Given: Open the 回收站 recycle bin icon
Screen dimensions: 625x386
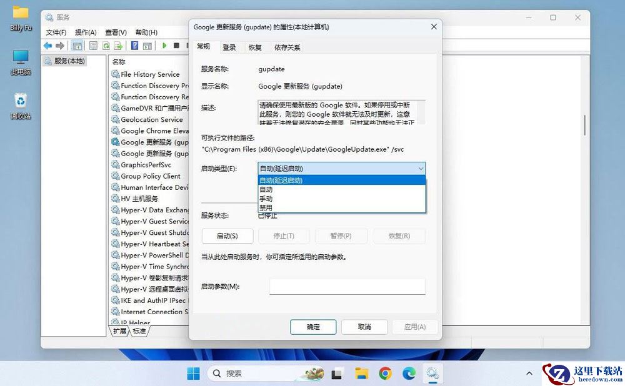Looking at the screenshot, I should click(x=21, y=106).
